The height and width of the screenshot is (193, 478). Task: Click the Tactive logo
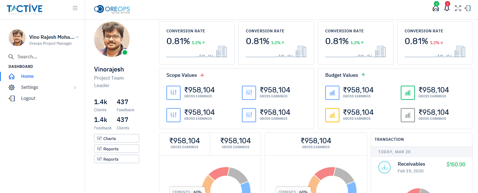(25, 10)
